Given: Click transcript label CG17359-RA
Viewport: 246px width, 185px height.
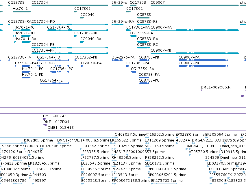Looking at the screenshot, I should pos(142,33).
